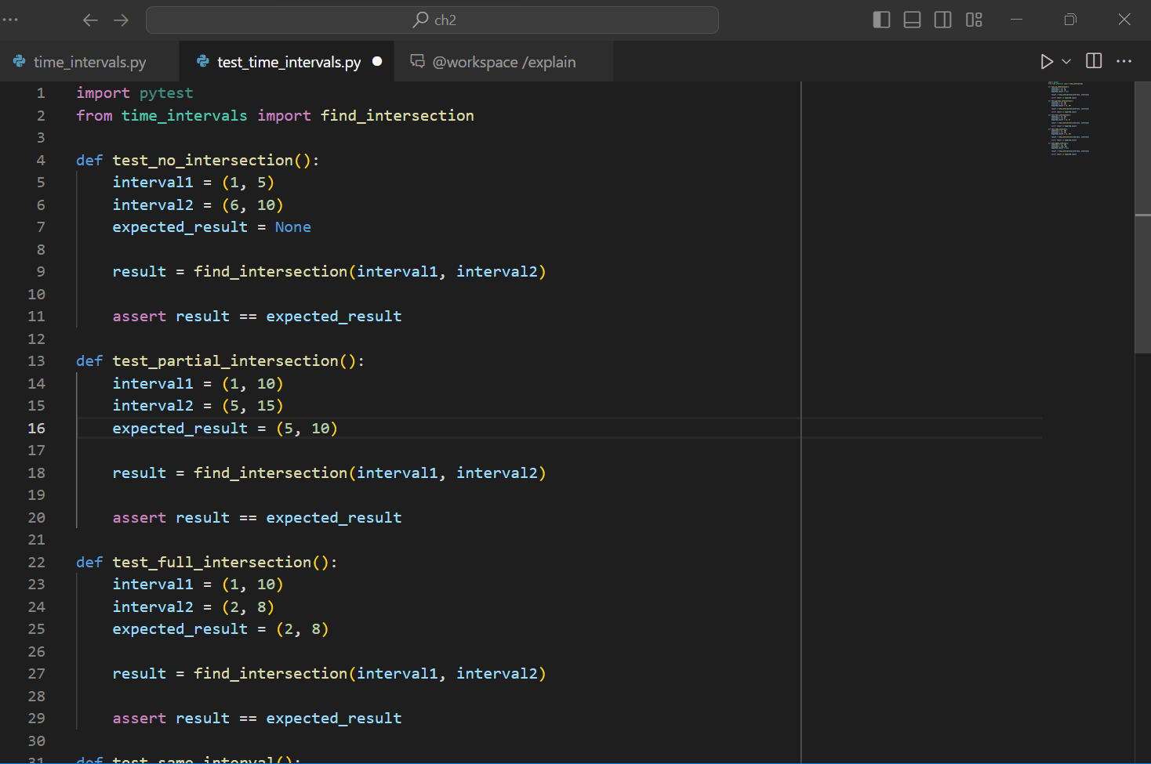Click "interval2" variable on line 24
Viewport: 1151px width, 764px height.
153,607
